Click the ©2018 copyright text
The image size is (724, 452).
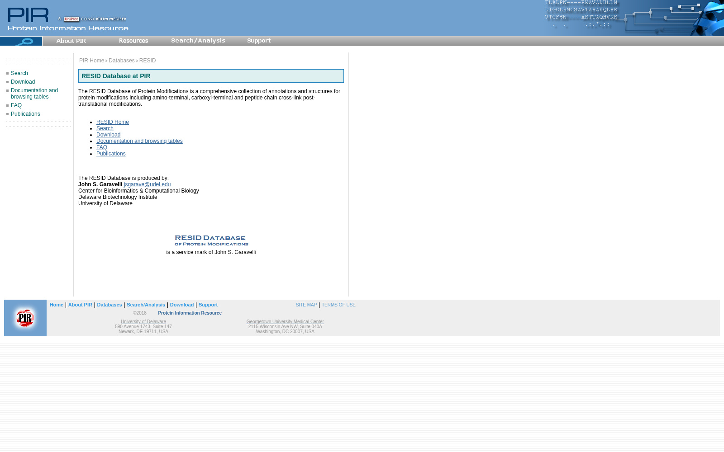140,313
